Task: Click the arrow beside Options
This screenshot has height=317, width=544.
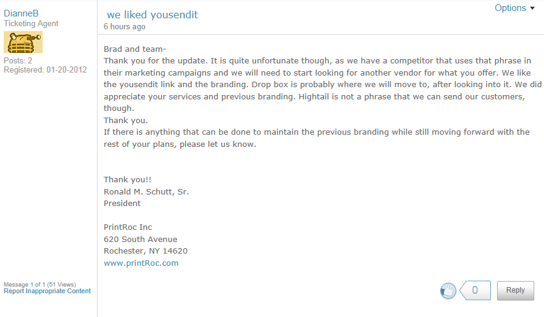Action: point(532,9)
